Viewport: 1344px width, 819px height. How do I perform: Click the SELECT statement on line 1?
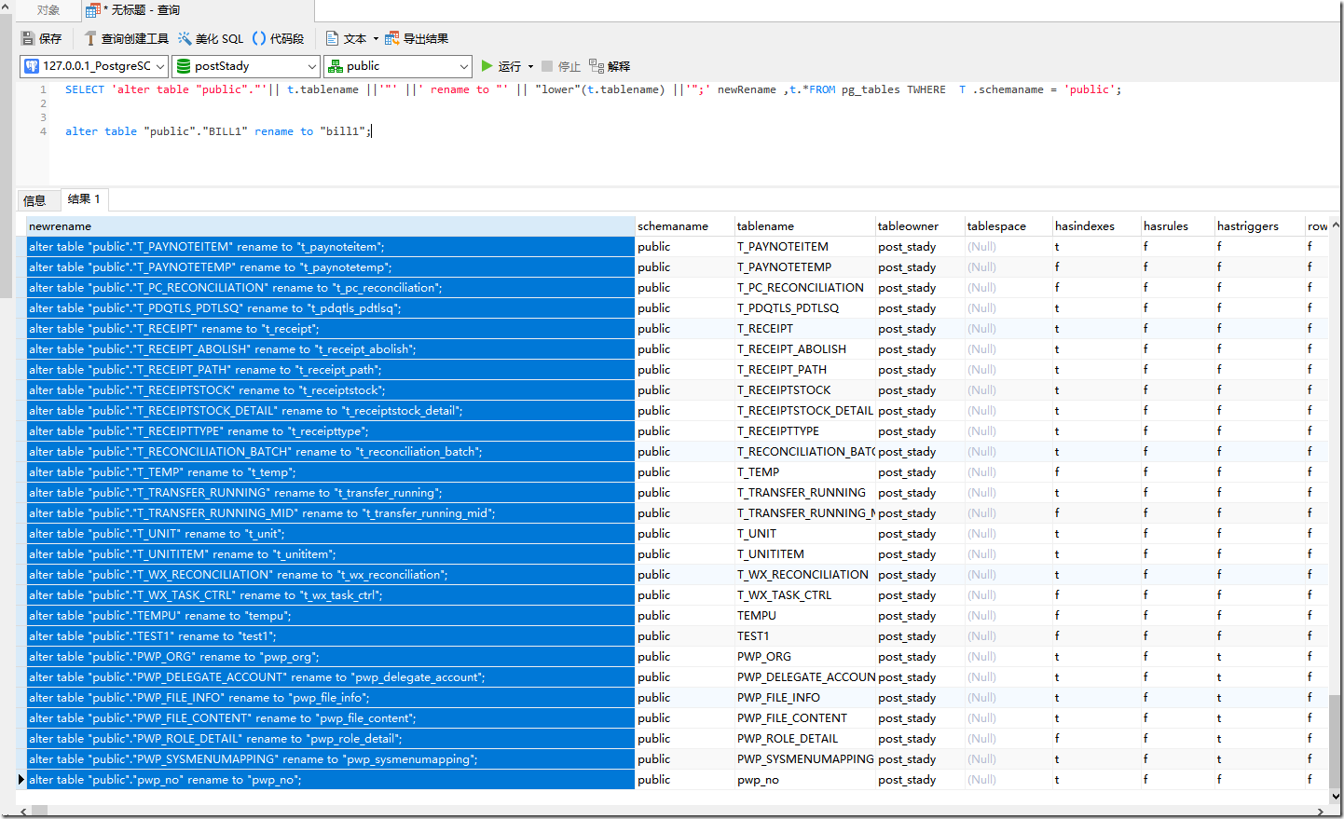coord(593,89)
